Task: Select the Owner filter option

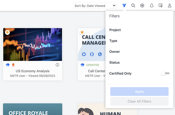Action: (x=115, y=52)
